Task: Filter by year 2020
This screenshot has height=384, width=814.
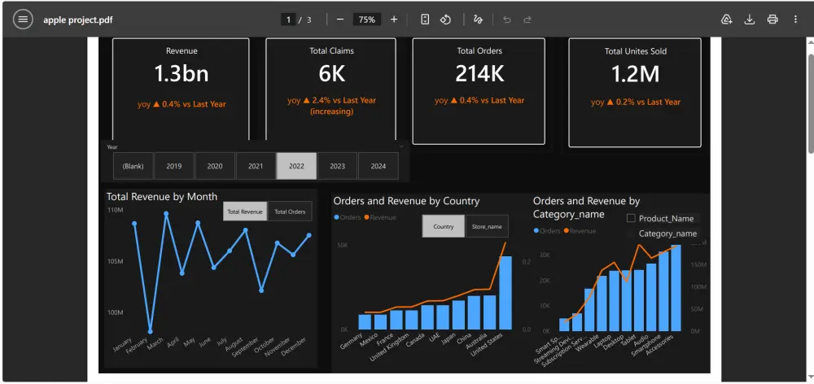Action: tap(215, 166)
